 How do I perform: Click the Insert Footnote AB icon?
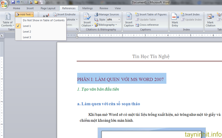click(x=46, y=16)
